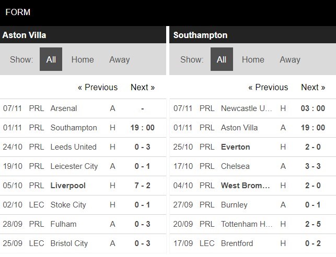
Task: Go to Next Aston Villa fixtures
Action: (x=143, y=87)
